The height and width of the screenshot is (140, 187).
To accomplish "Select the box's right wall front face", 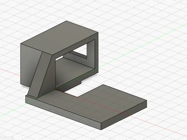I will coord(97,52).
